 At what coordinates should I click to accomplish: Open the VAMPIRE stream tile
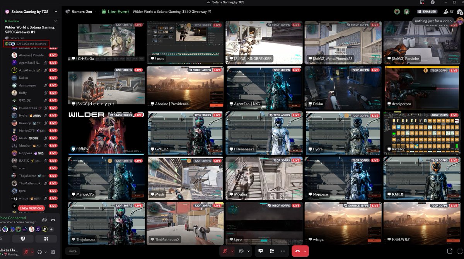click(422, 223)
